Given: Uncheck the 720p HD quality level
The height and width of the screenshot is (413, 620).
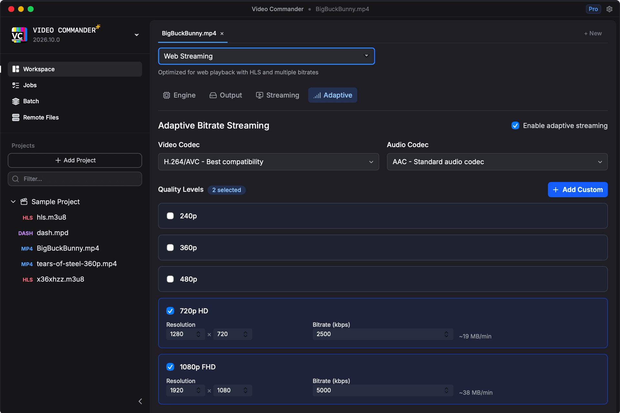Looking at the screenshot, I should pos(170,311).
